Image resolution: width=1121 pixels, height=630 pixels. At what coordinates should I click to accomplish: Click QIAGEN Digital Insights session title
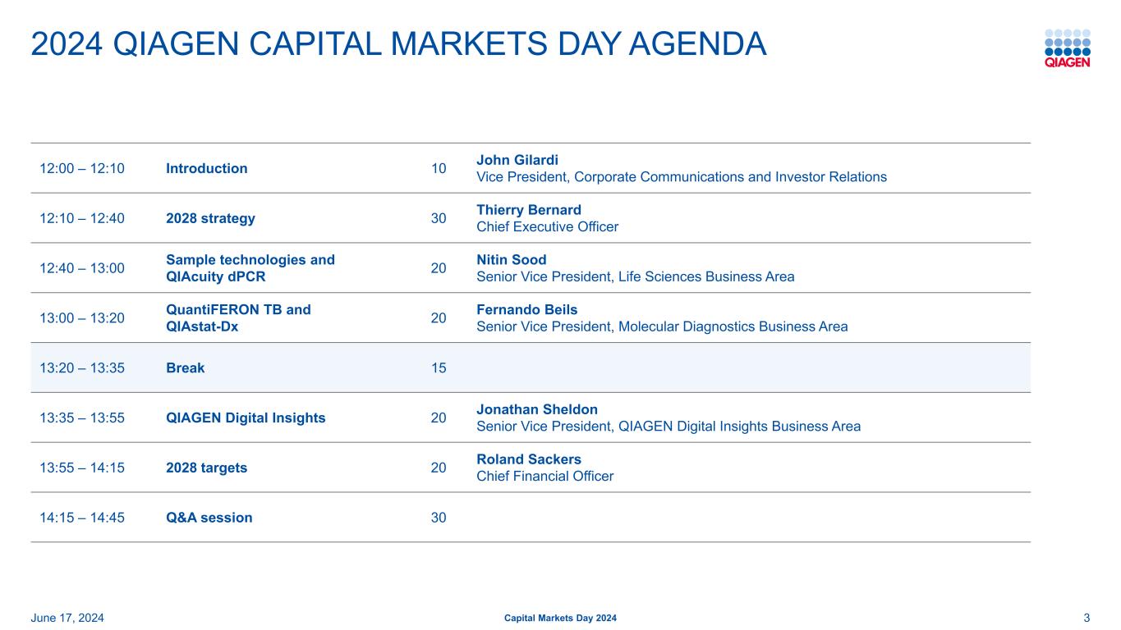[246, 418]
